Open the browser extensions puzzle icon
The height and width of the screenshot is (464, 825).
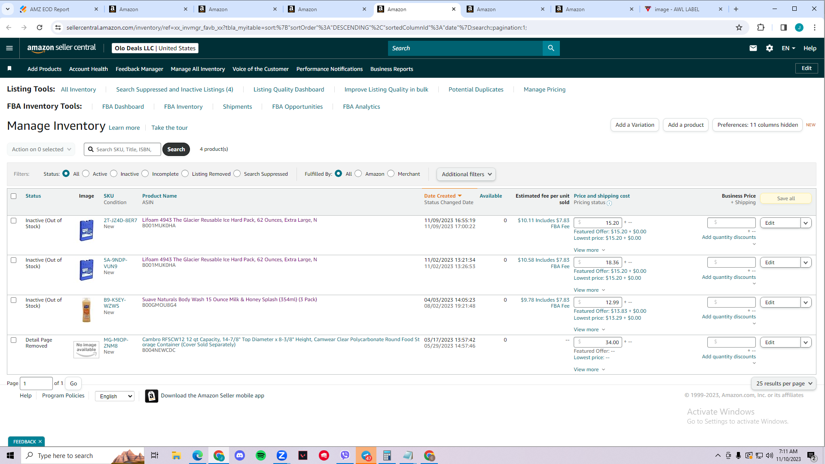[761, 27]
